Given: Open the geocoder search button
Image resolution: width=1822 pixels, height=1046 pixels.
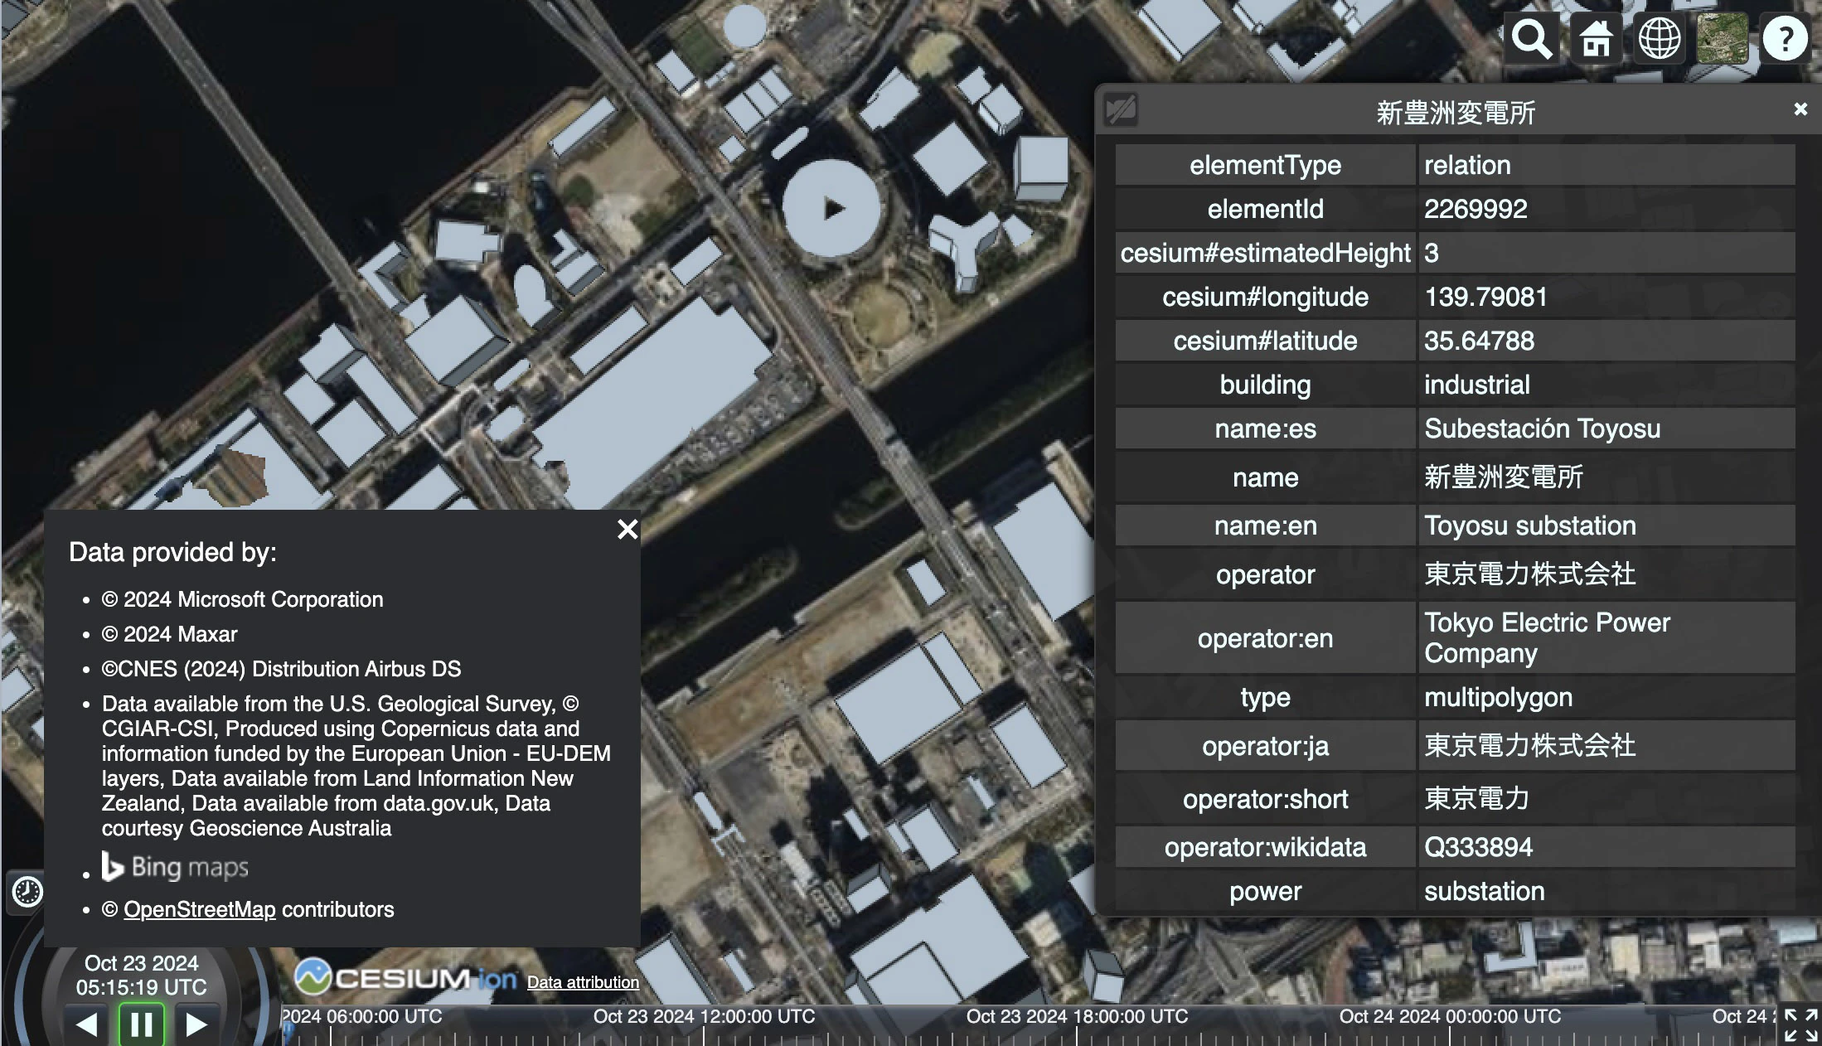Looking at the screenshot, I should [1531, 38].
